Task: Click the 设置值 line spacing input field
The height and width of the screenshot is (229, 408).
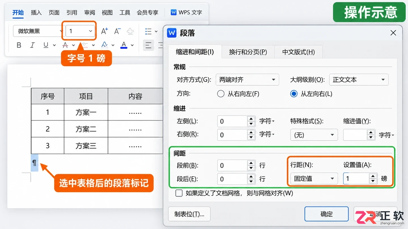Action: click(356, 178)
